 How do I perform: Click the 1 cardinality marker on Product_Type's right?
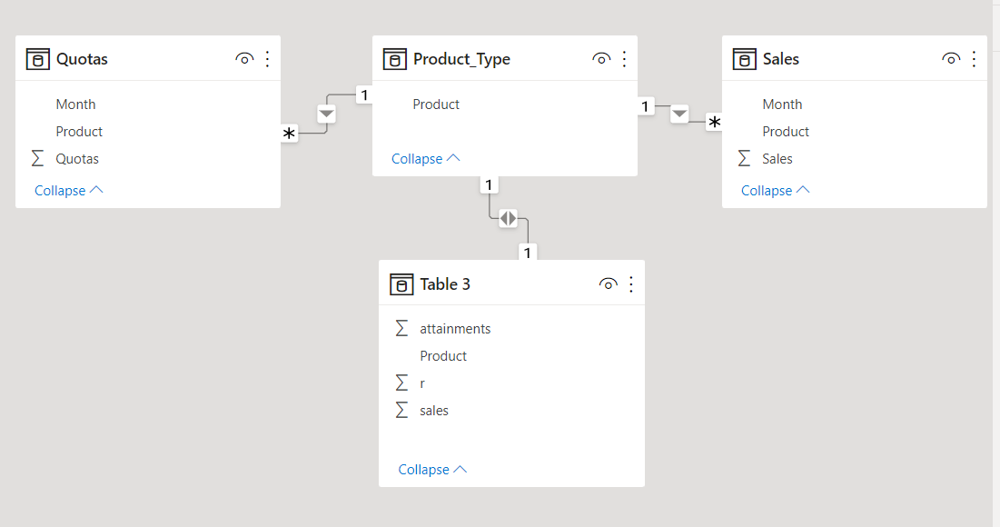pos(646,106)
